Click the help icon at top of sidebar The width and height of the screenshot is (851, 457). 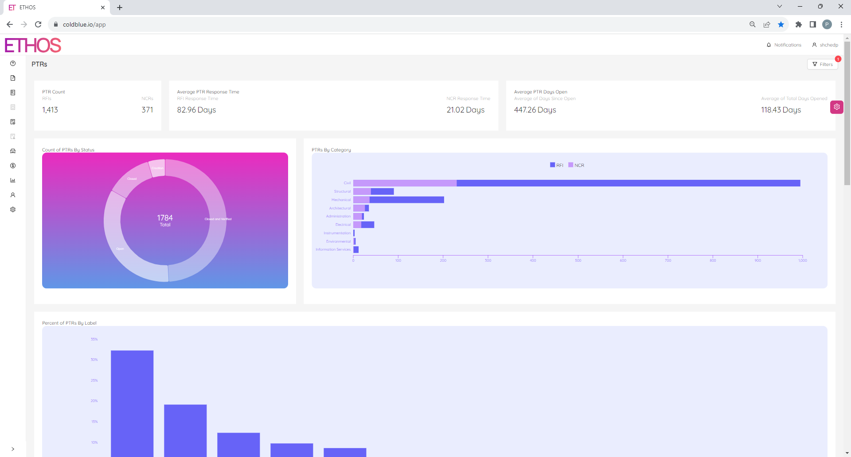click(x=13, y=63)
